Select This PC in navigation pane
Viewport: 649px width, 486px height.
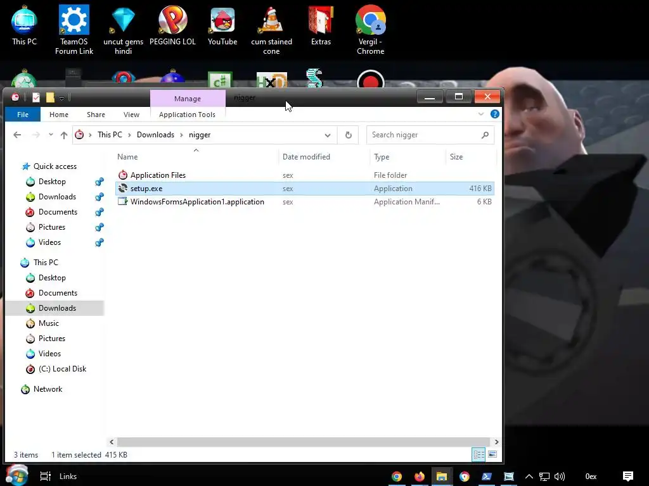point(46,263)
